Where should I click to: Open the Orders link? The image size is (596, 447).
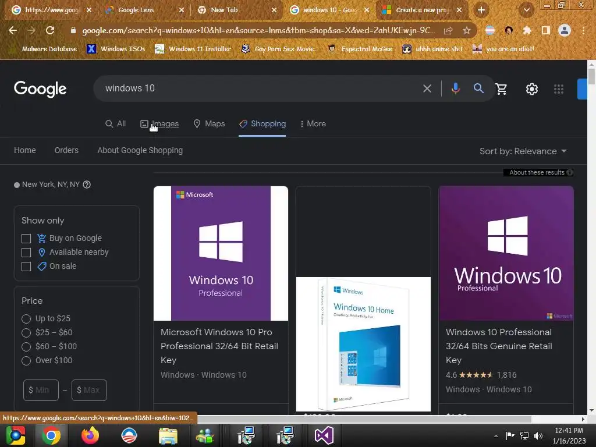[x=66, y=150]
